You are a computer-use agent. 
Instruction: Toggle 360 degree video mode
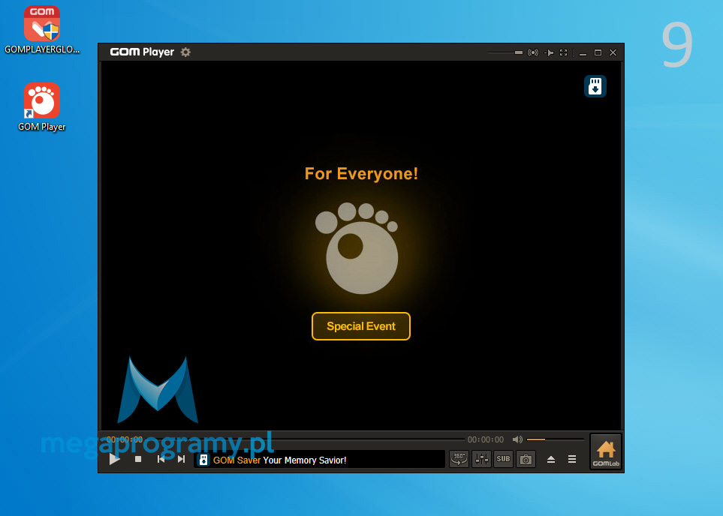(x=459, y=459)
